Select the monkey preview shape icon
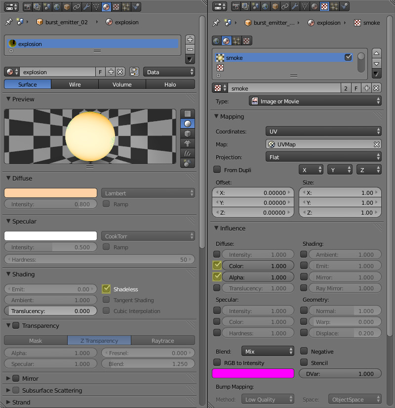The height and width of the screenshot is (408, 395). click(x=188, y=143)
